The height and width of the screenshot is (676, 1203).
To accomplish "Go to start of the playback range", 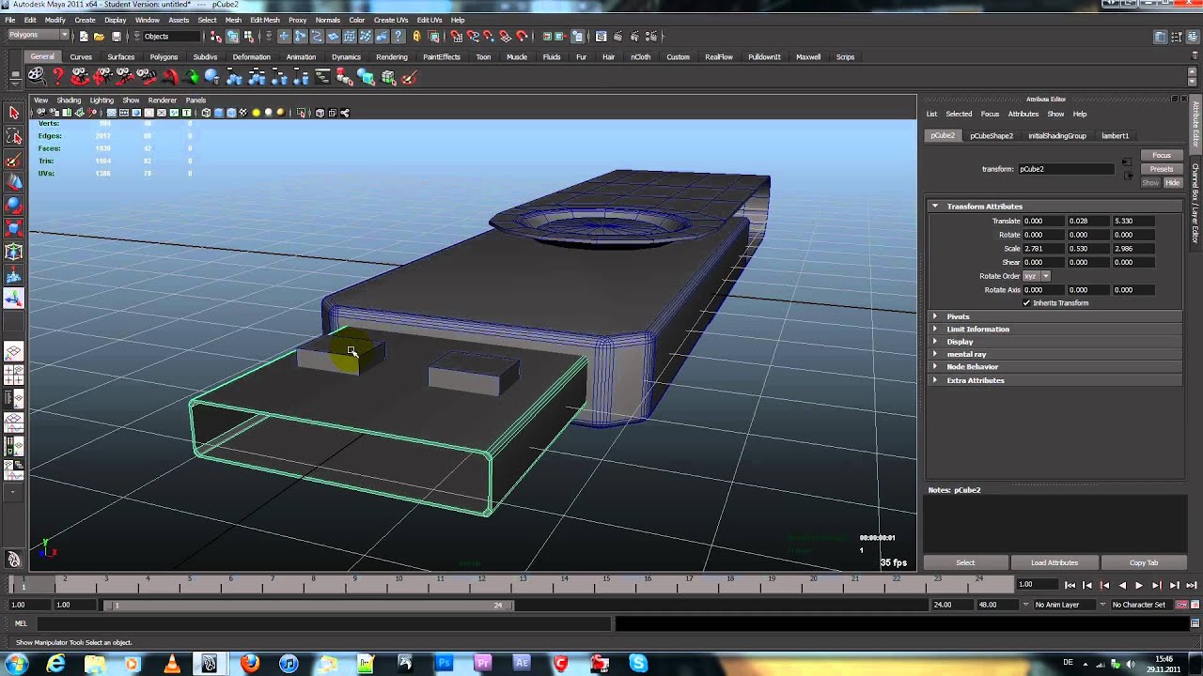I will (x=1070, y=585).
